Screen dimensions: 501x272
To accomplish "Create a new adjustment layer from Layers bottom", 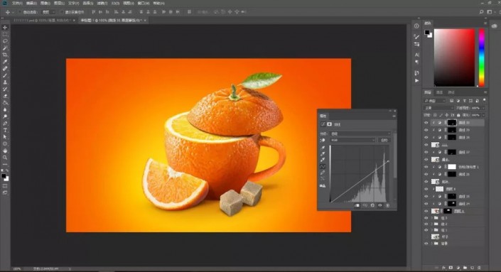I will tap(458, 268).
